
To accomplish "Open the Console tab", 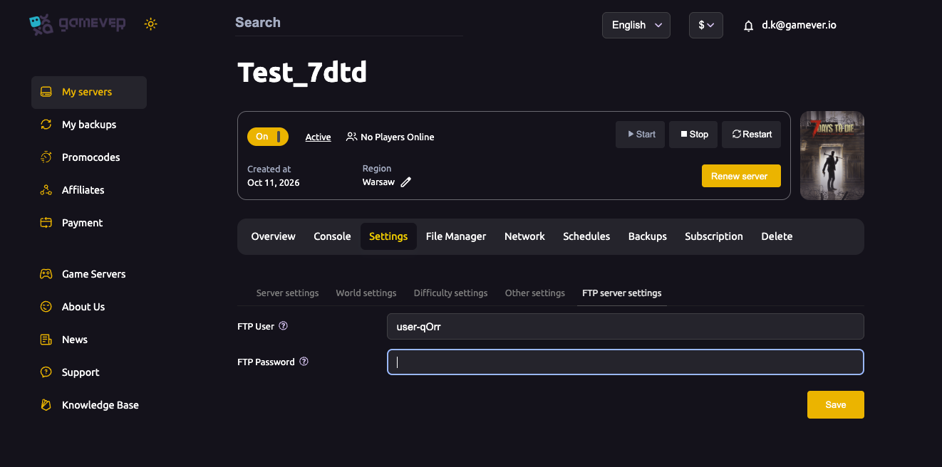I will pos(332,236).
